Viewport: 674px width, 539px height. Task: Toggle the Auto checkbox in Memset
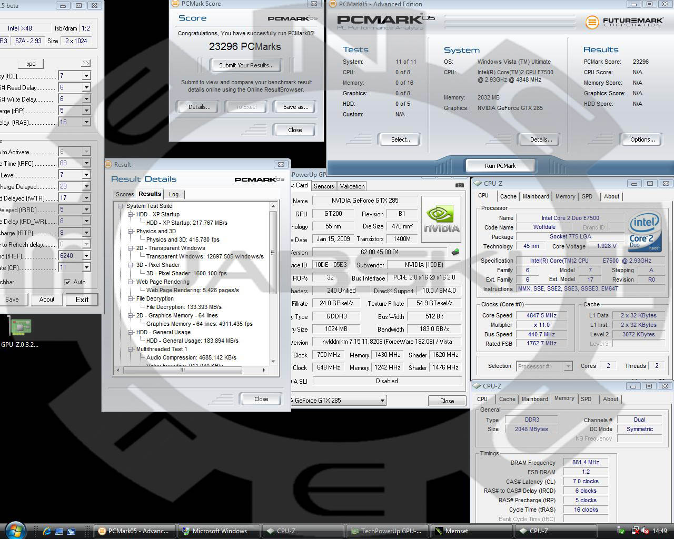(67, 282)
